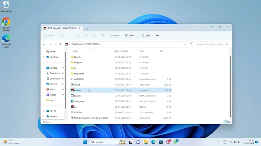Click the Delete trash icon in toolbar
Screen dimensions: 261x146
coord(103,35)
